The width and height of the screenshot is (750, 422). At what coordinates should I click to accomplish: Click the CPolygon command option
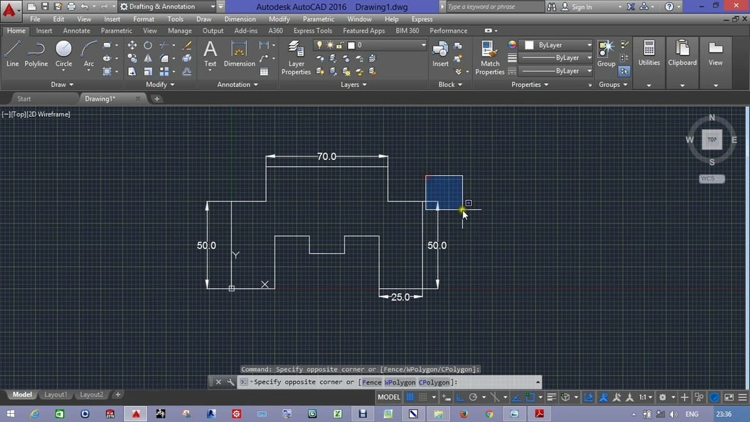pyautogui.click(x=434, y=382)
